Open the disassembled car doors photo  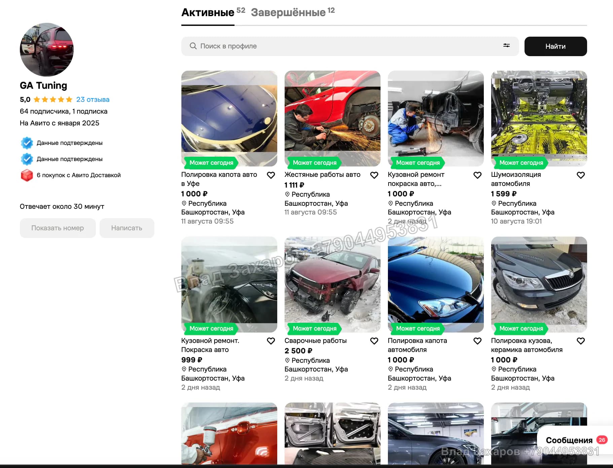tap(332, 434)
